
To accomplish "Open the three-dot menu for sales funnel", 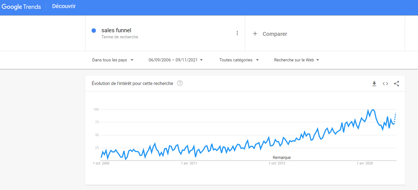I will (x=237, y=33).
